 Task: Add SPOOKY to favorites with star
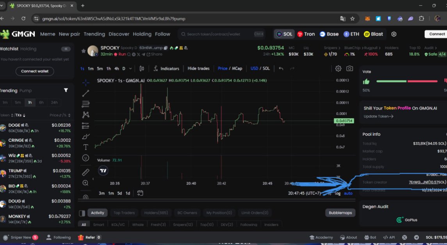click(x=84, y=51)
